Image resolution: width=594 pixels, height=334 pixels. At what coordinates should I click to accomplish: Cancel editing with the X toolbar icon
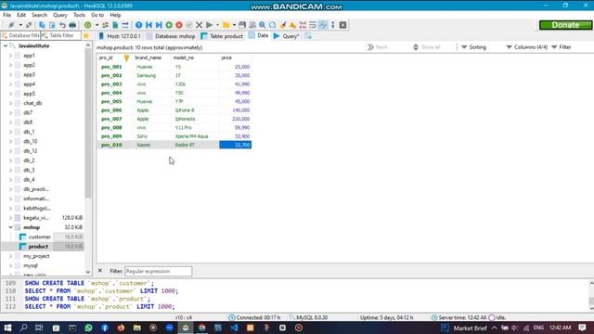[x=199, y=25]
